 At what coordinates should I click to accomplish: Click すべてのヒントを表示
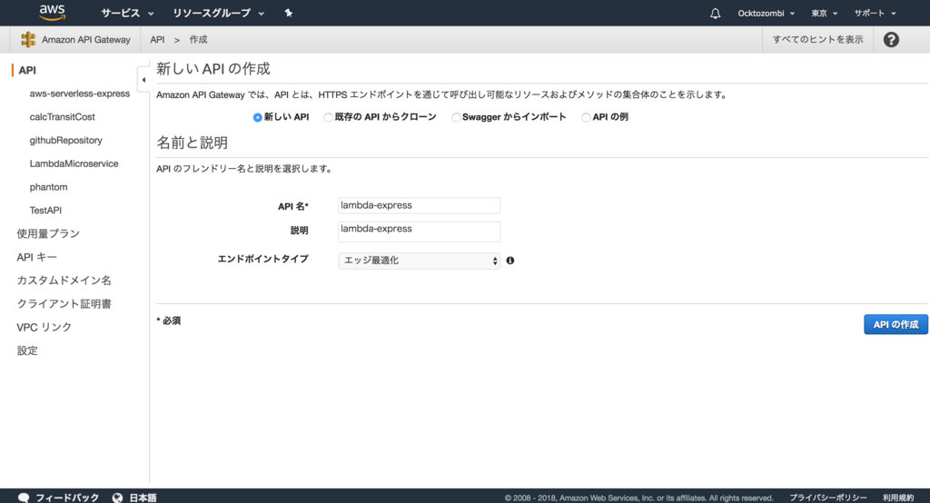pyautogui.click(x=817, y=40)
